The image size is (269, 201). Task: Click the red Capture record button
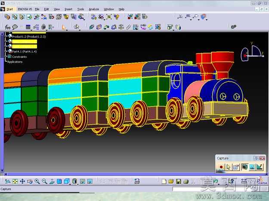coord(221,167)
